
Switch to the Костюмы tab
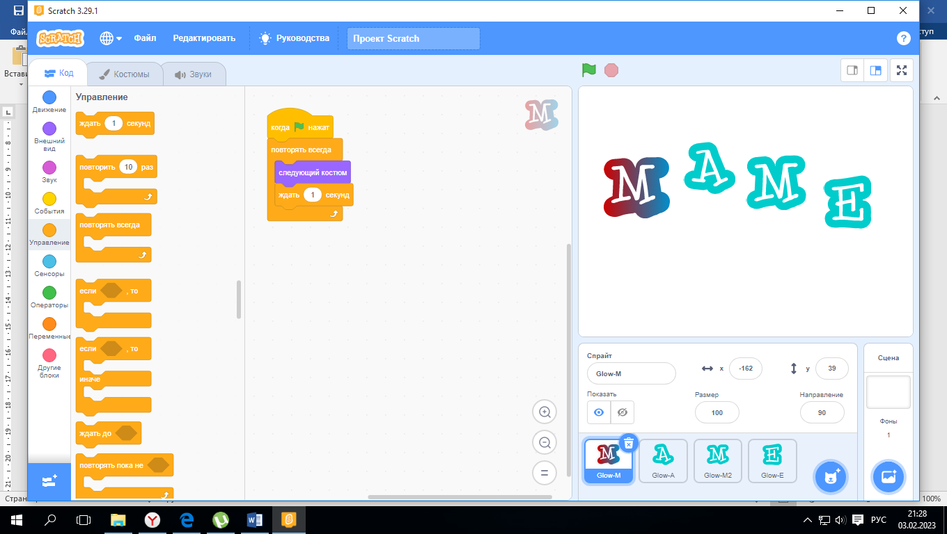123,74
